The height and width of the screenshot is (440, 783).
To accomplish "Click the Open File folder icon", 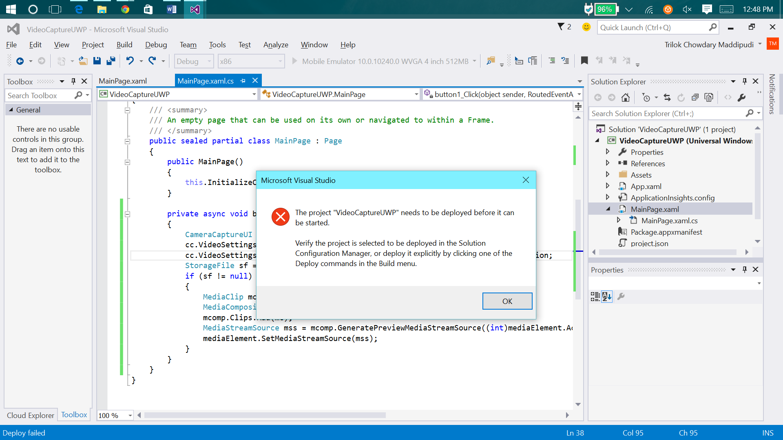I will pos(83,61).
